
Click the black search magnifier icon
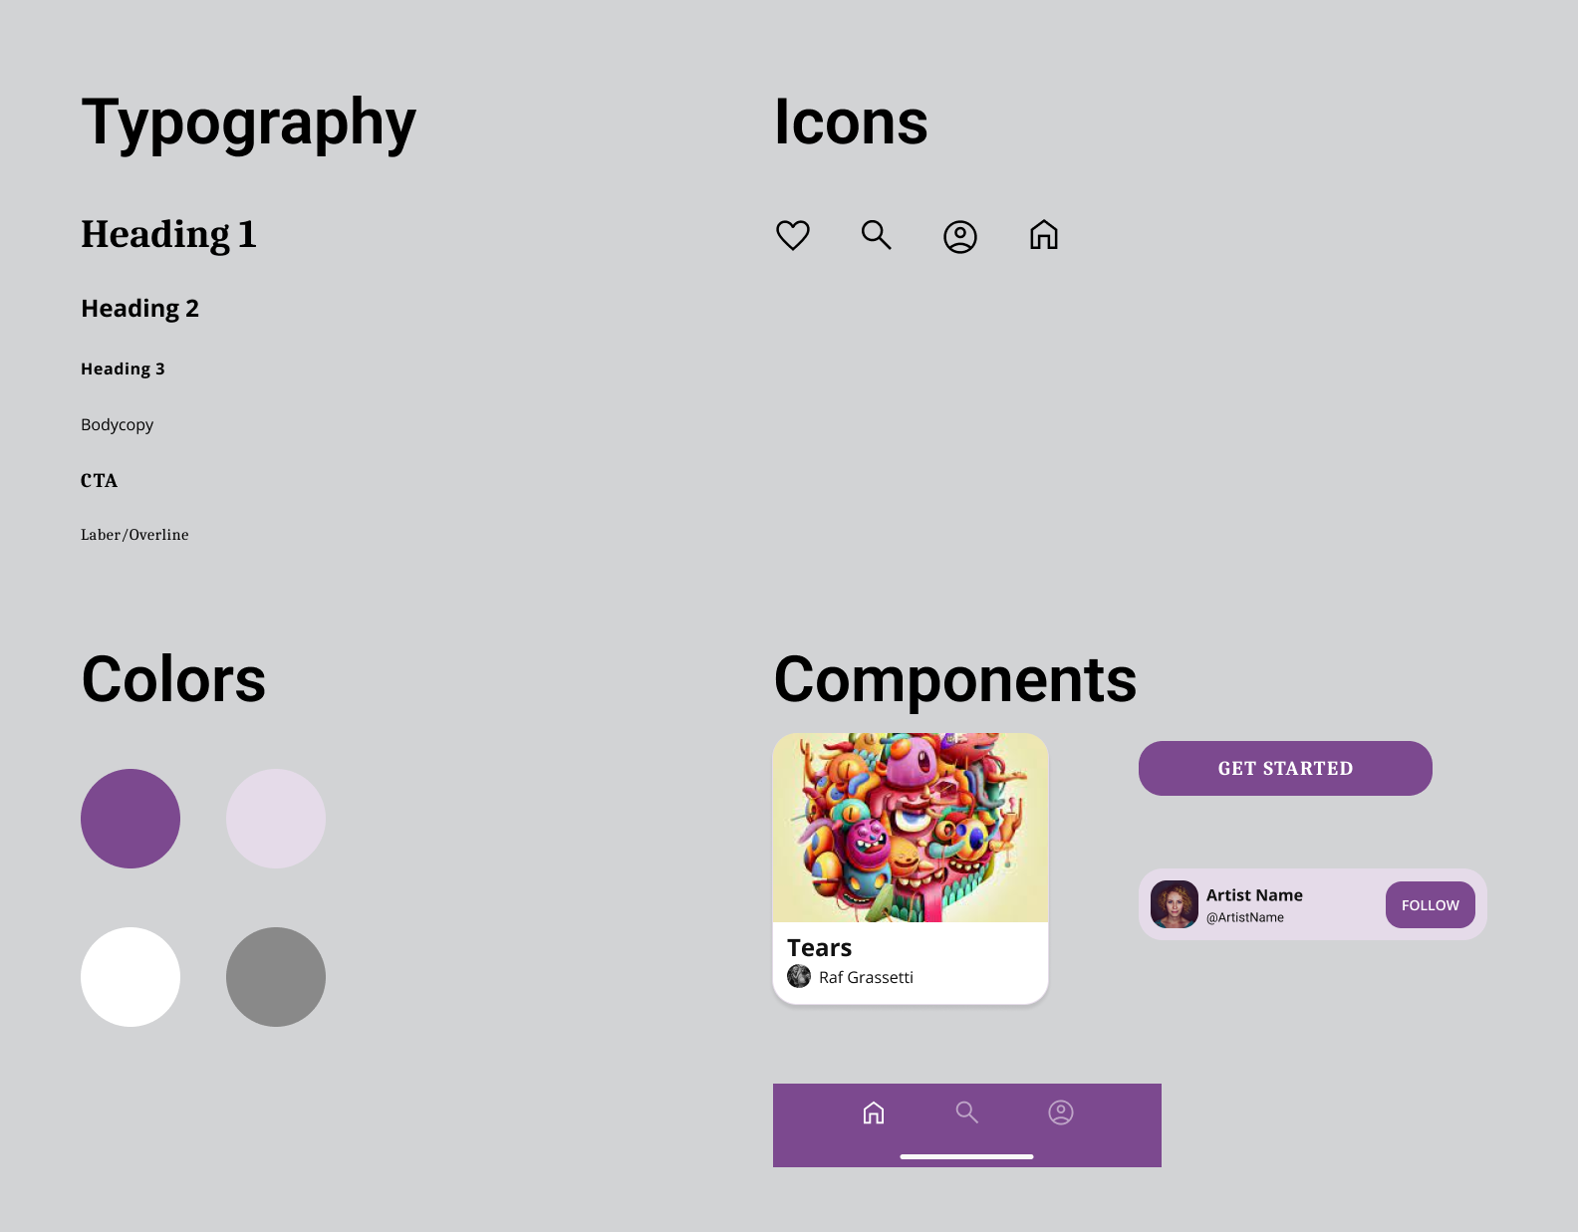click(x=877, y=235)
